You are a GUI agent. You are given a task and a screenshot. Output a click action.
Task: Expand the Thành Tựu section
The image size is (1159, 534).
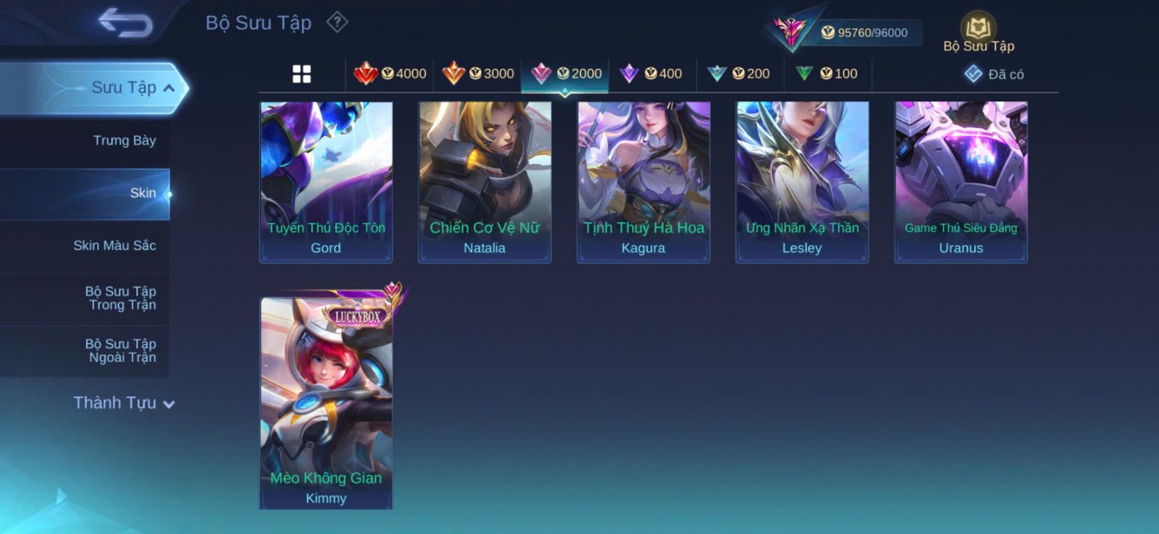click(124, 403)
